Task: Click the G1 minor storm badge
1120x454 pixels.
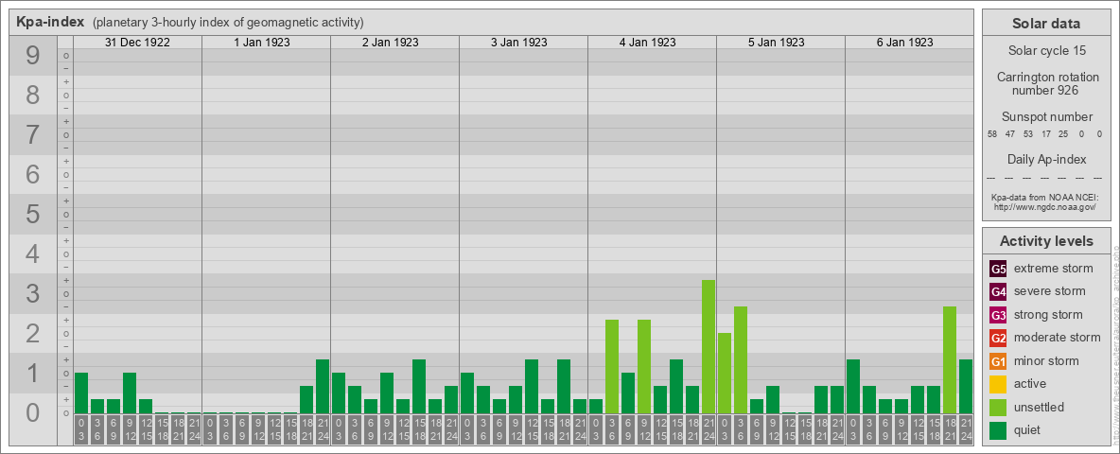Action: click(x=998, y=361)
